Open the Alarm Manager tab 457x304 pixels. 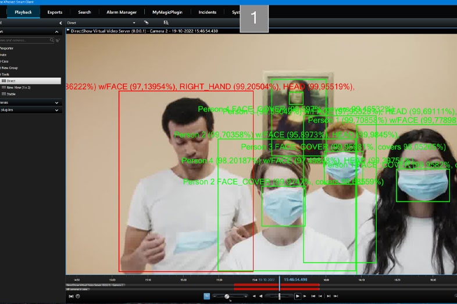[122, 12]
